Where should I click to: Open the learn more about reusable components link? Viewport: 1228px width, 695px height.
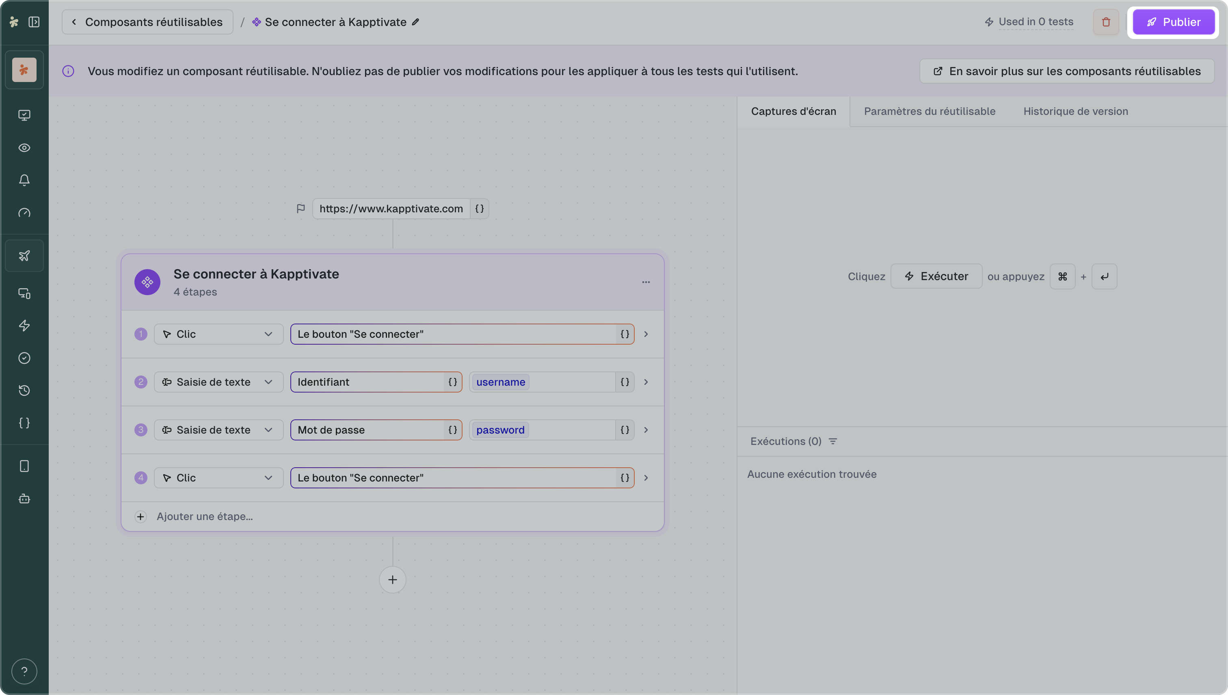tap(1067, 71)
